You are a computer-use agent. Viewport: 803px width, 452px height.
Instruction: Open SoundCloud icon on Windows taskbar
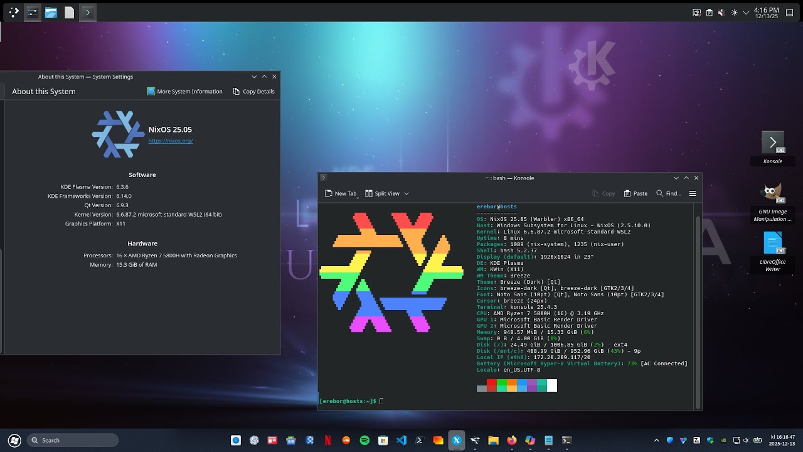coord(346,441)
